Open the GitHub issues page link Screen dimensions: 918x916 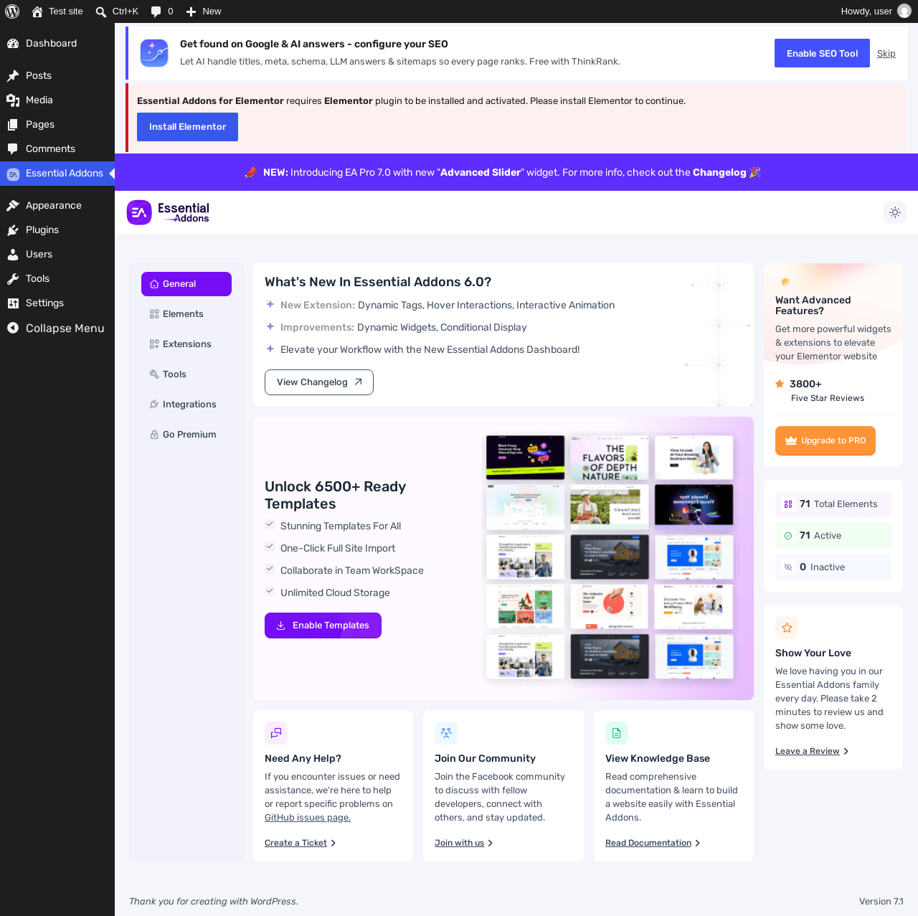pos(308,818)
